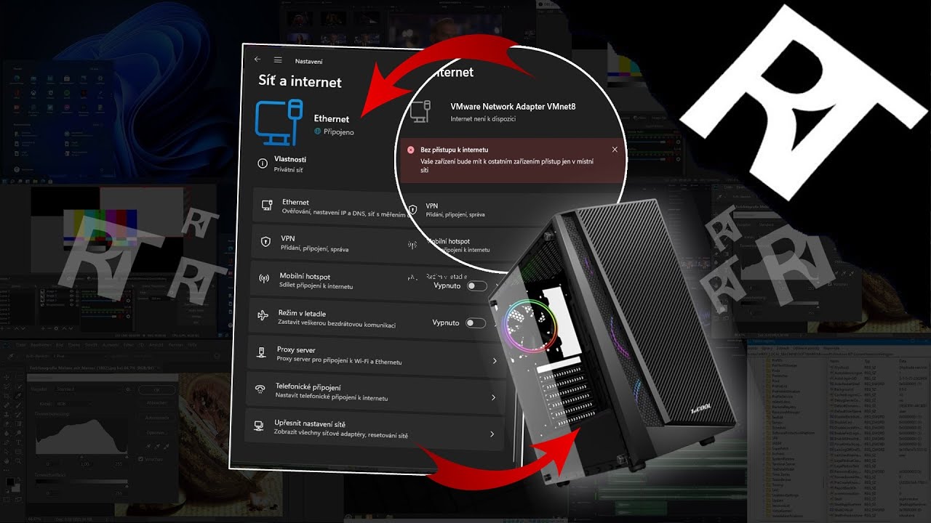Close the Bez přístupu k internetu banner
The image size is (931, 523).
tap(615, 150)
